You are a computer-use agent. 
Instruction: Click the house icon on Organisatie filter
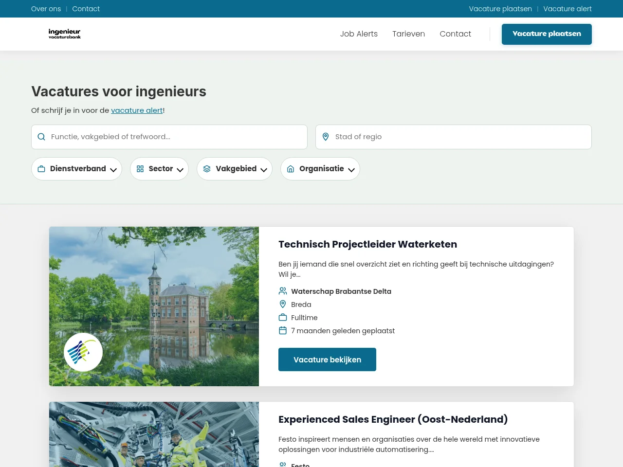tap(291, 169)
